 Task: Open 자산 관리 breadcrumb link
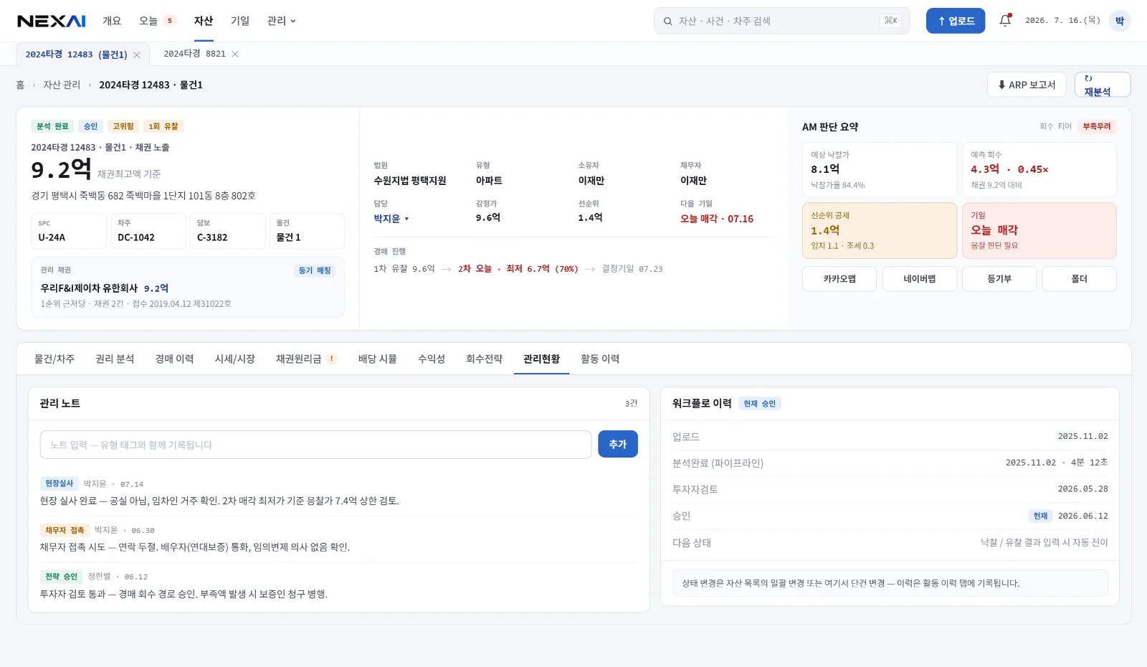62,85
